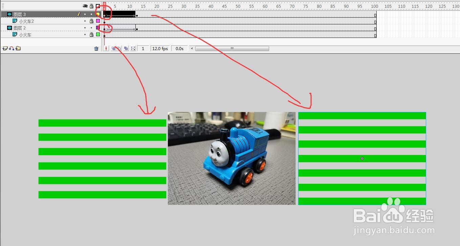The height and width of the screenshot is (246, 460).
Task: Click the 12.0 fps frame rate field
Action: 160,49
